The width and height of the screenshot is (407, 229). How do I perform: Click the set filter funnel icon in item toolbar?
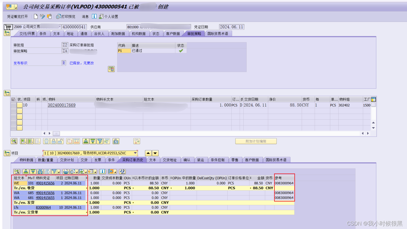(100, 141)
